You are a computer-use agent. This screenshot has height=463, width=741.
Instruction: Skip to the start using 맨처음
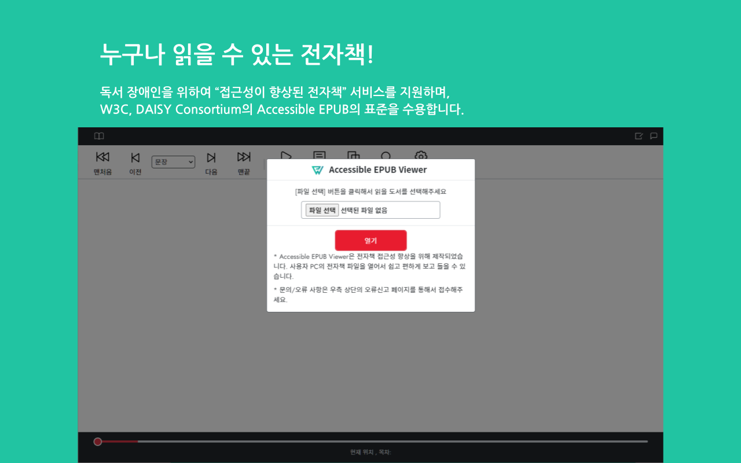click(x=102, y=162)
